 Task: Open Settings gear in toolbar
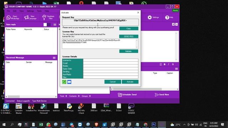[153, 17]
